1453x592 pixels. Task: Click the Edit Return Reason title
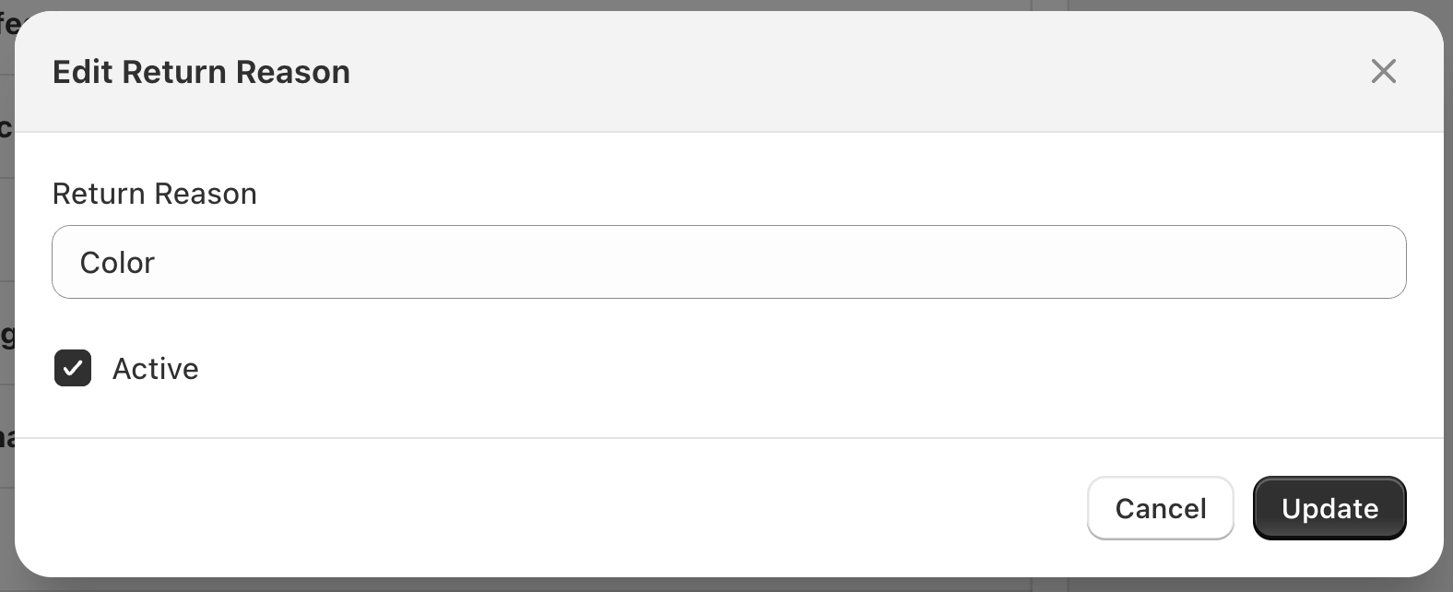click(201, 72)
